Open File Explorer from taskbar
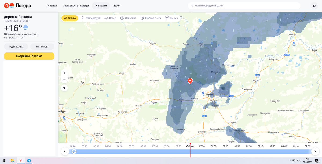322x164 pixels. click(x=12, y=161)
